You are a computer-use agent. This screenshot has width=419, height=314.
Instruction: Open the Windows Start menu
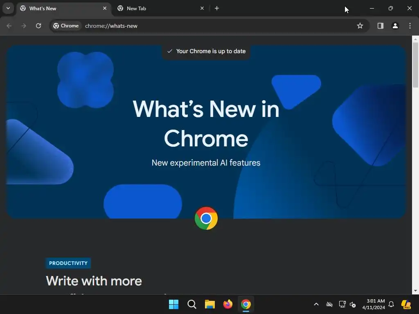coord(173,304)
